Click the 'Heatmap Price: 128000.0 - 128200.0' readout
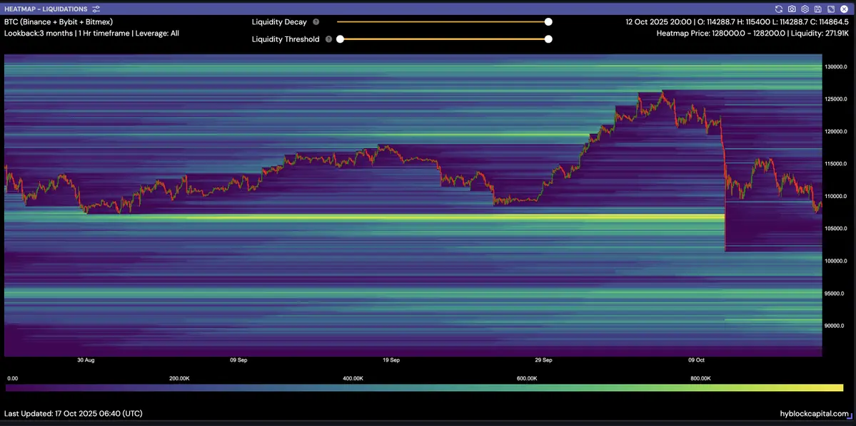 [752, 33]
